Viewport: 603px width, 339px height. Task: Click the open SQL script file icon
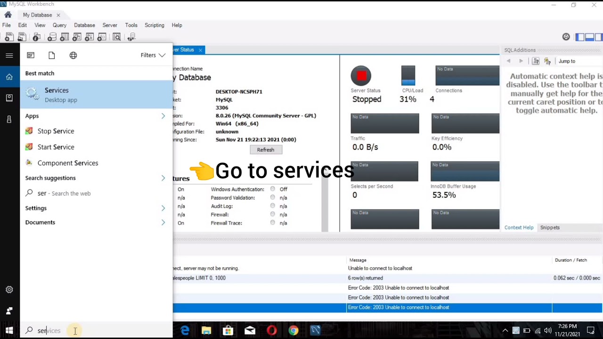click(22, 37)
